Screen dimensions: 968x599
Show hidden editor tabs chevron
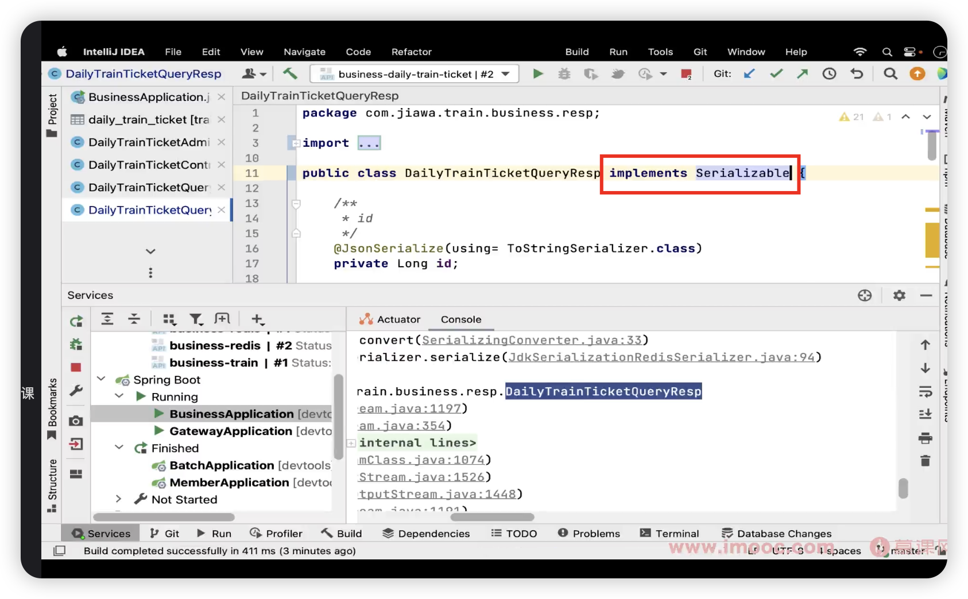tap(150, 251)
